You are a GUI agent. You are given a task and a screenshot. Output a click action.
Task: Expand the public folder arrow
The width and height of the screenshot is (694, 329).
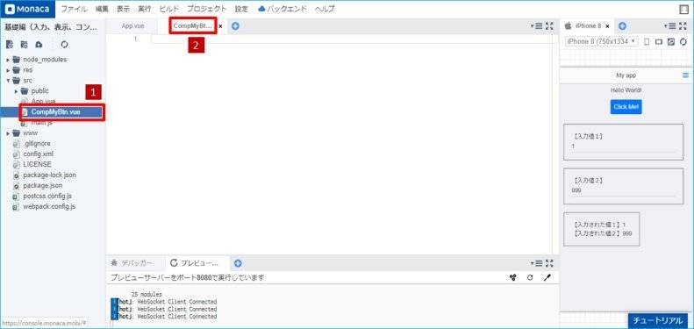pyautogui.click(x=17, y=91)
